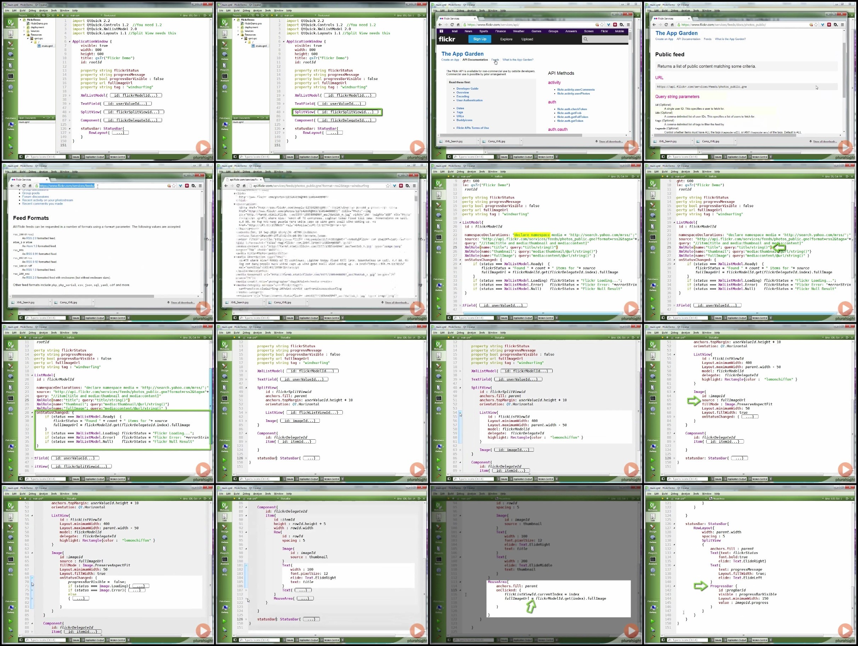This screenshot has height=646, width=858.
Task: Open flickr.auth.getFrob method link
Action: click(569, 113)
